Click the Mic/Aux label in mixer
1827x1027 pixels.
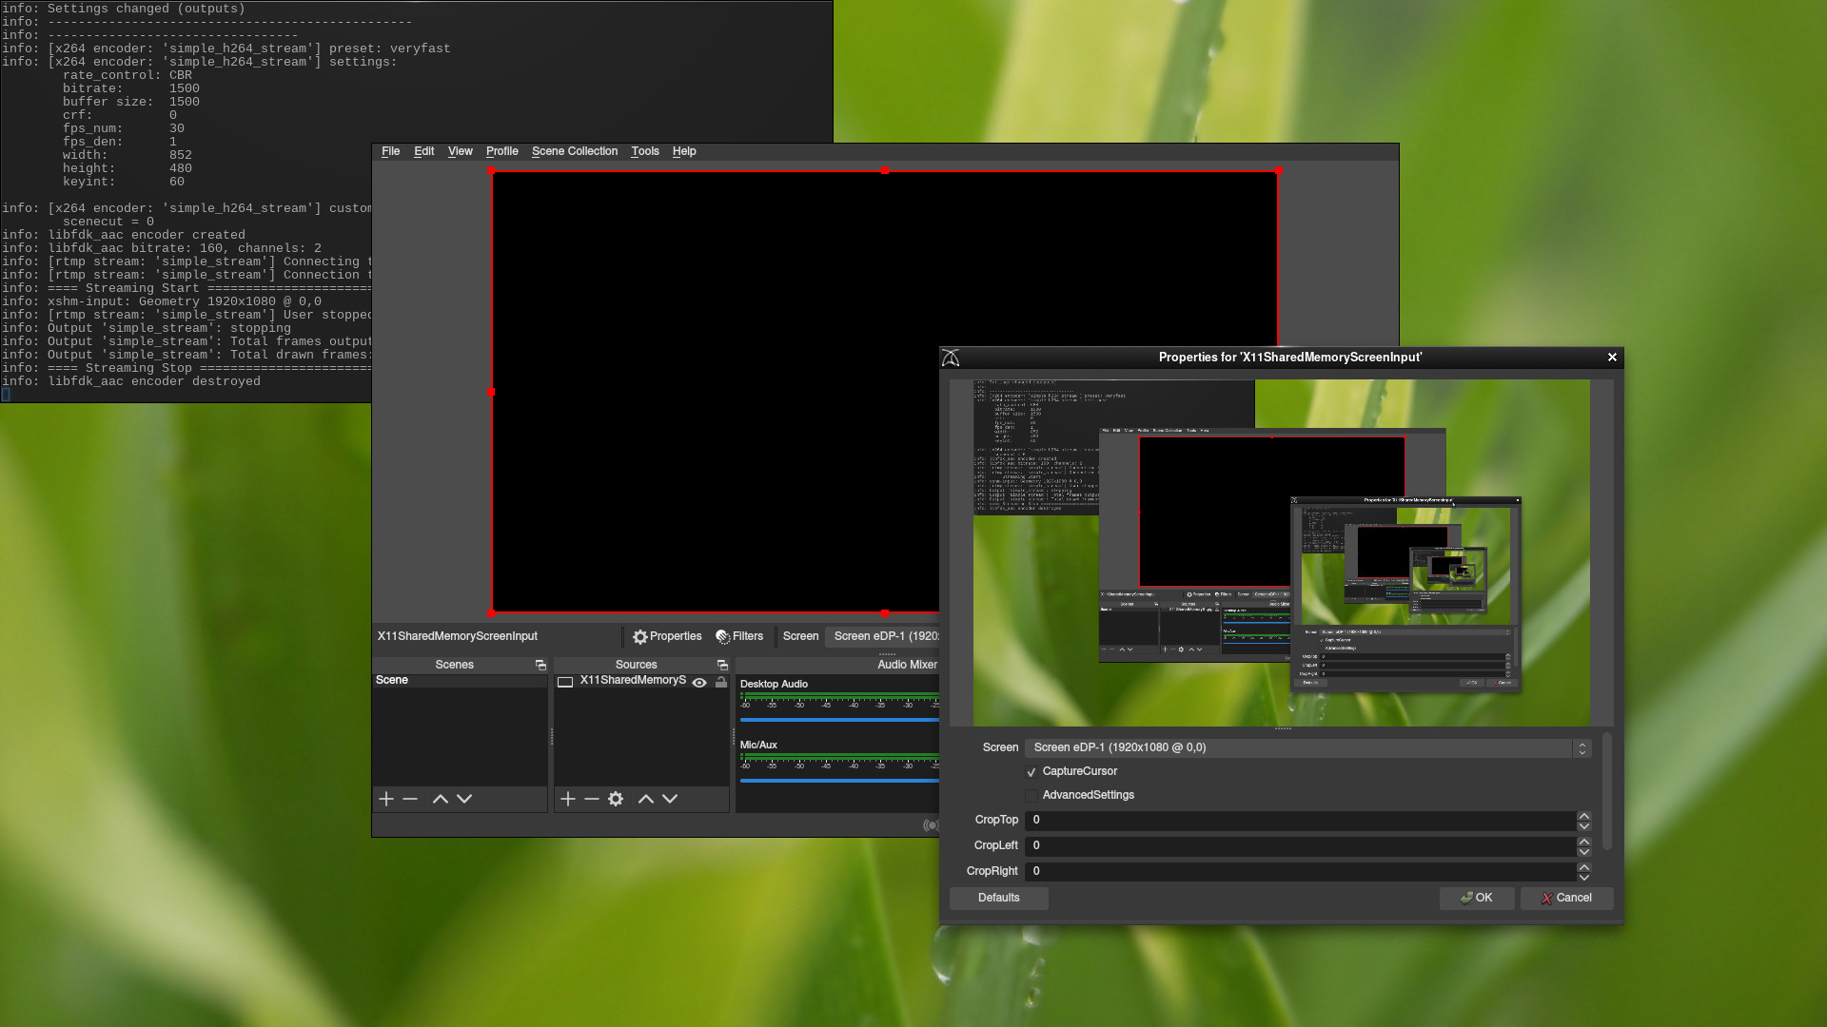coord(758,746)
